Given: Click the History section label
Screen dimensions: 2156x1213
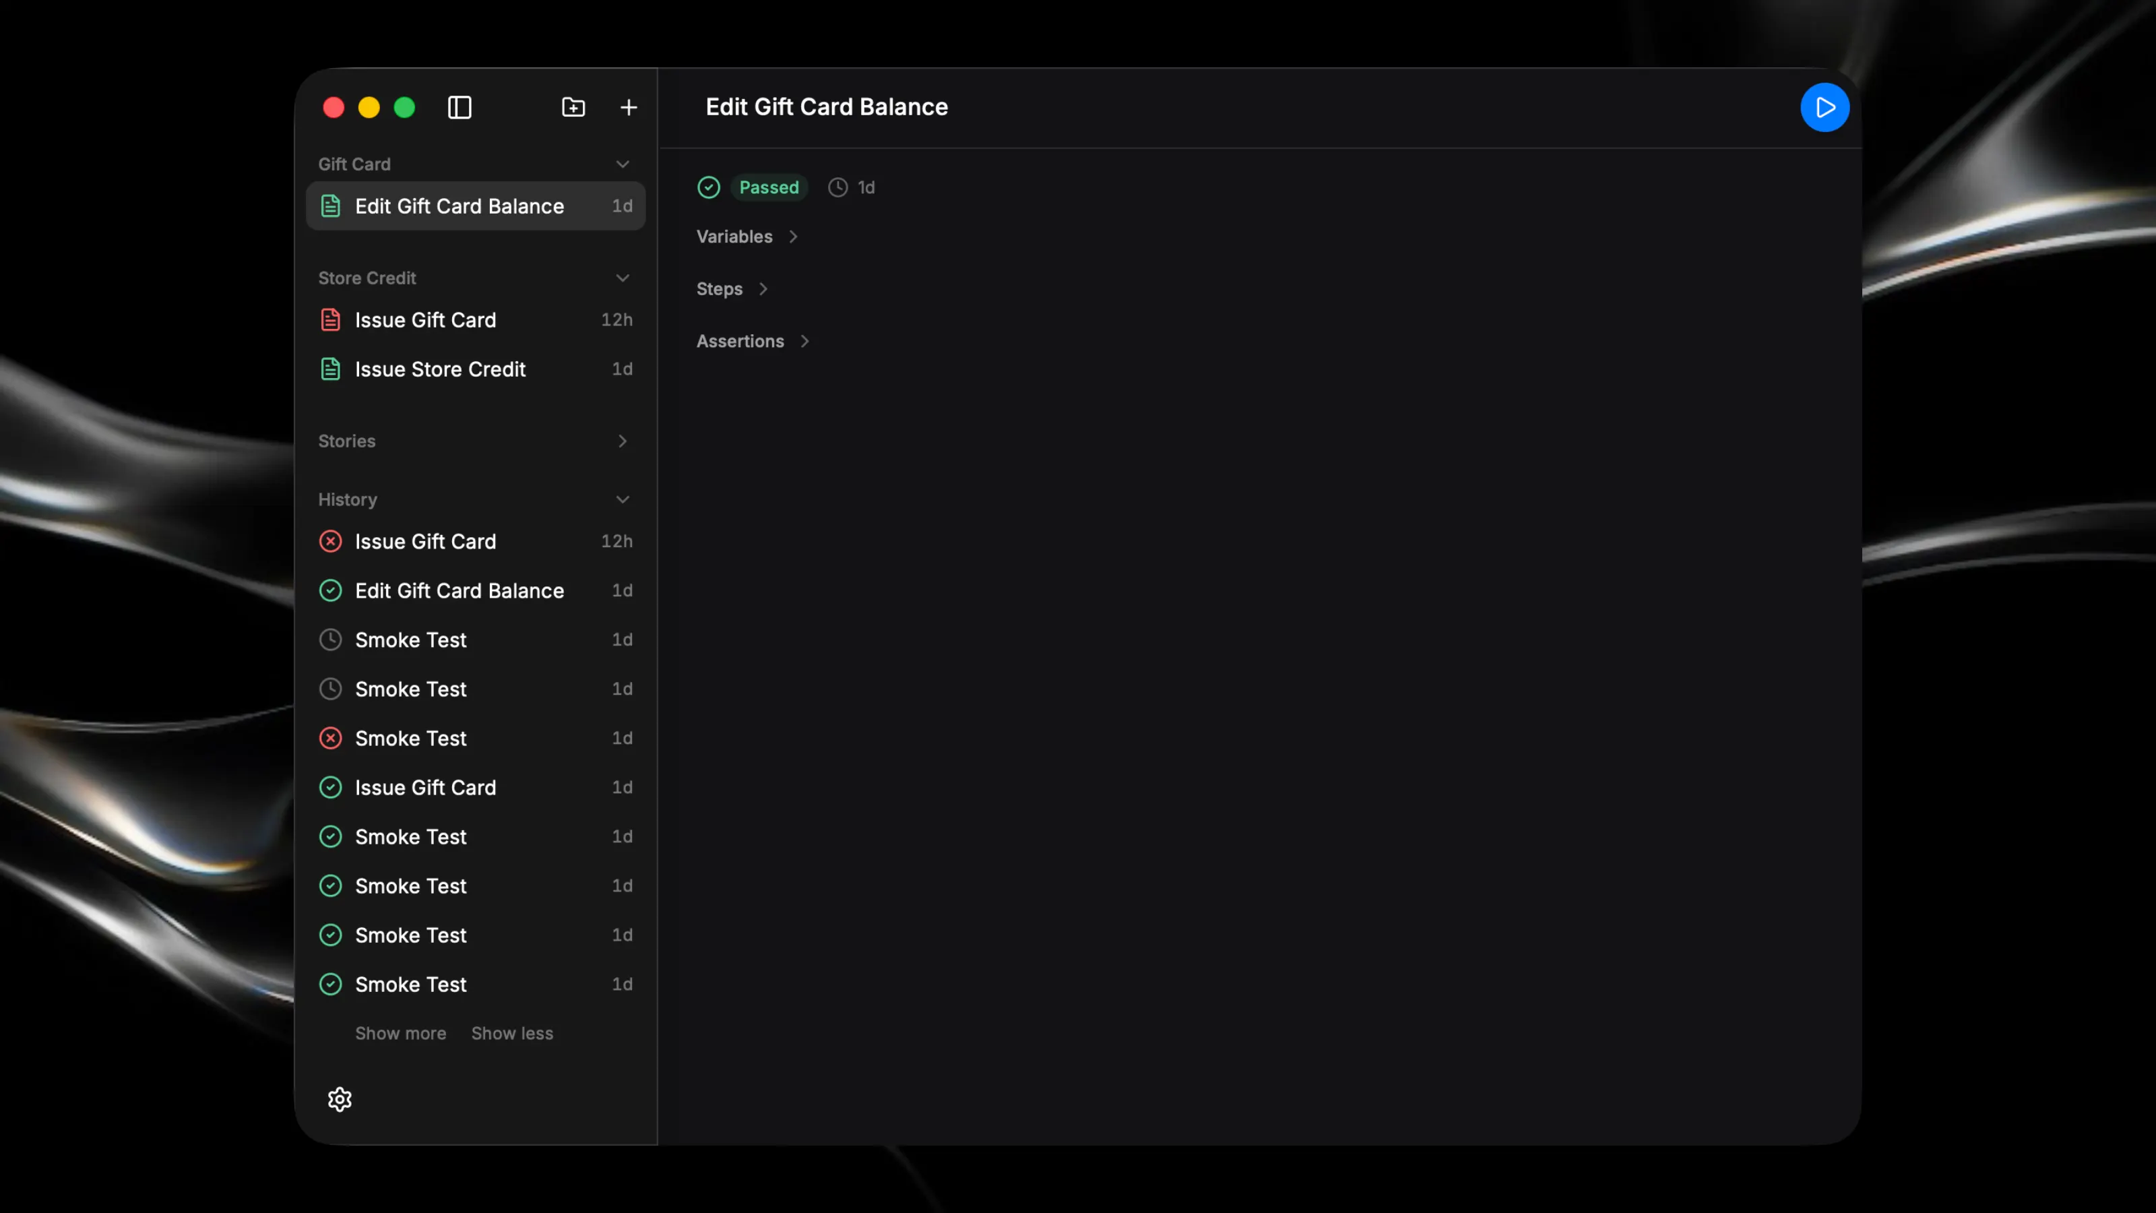Looking at the screenshot, I should [348, 500].
